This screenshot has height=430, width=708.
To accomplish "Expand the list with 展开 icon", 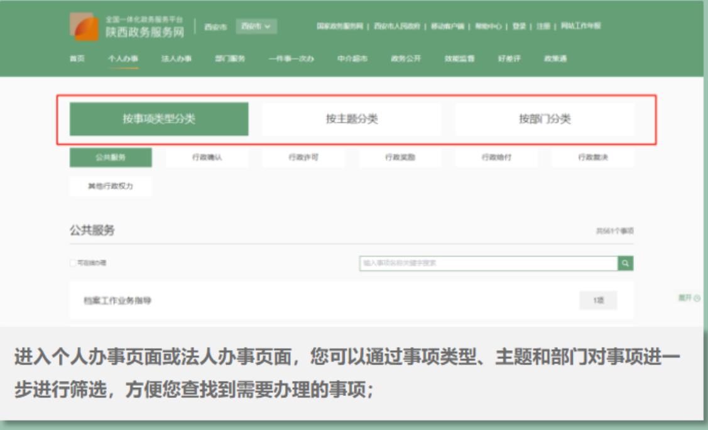I will click(689, 298).
